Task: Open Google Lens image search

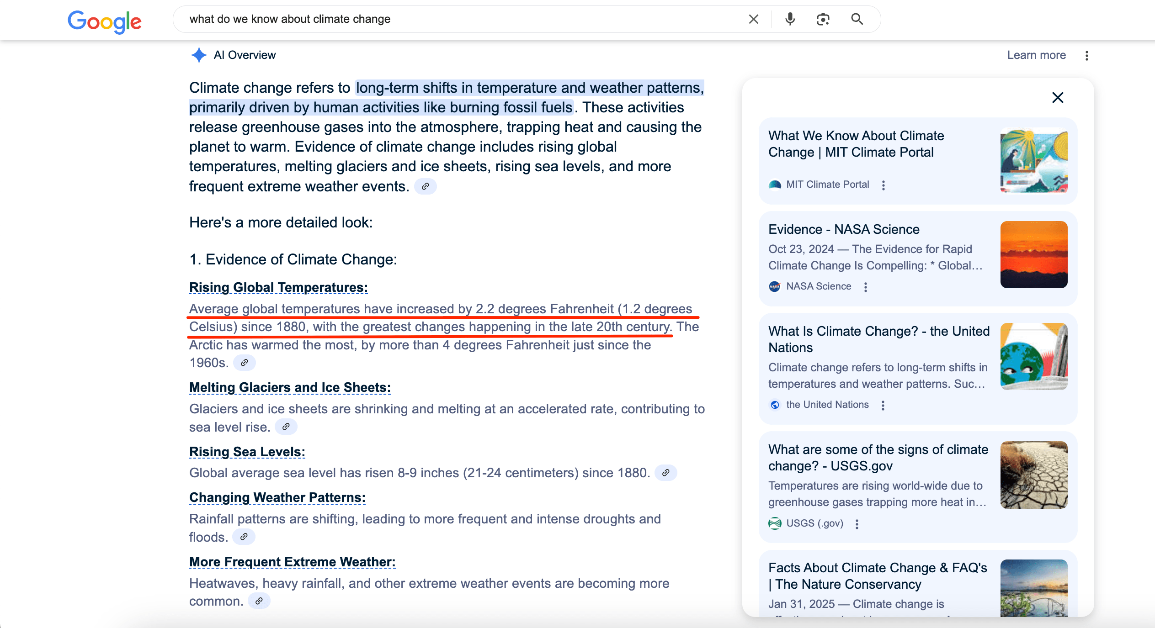Action: [823, 19]
